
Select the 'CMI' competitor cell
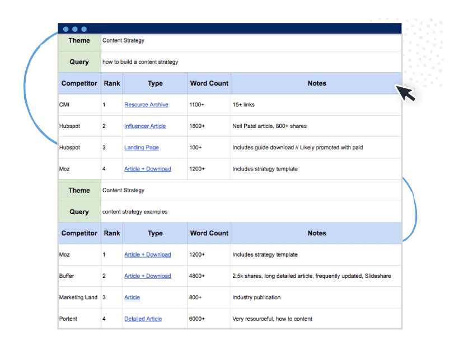pyautogui.click(x=80, y=105)
